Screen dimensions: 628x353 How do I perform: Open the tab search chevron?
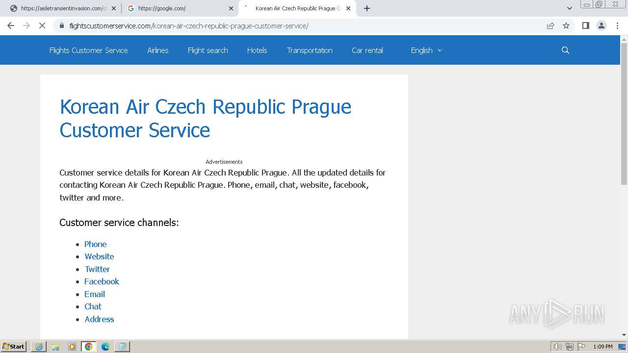(570, 8)
